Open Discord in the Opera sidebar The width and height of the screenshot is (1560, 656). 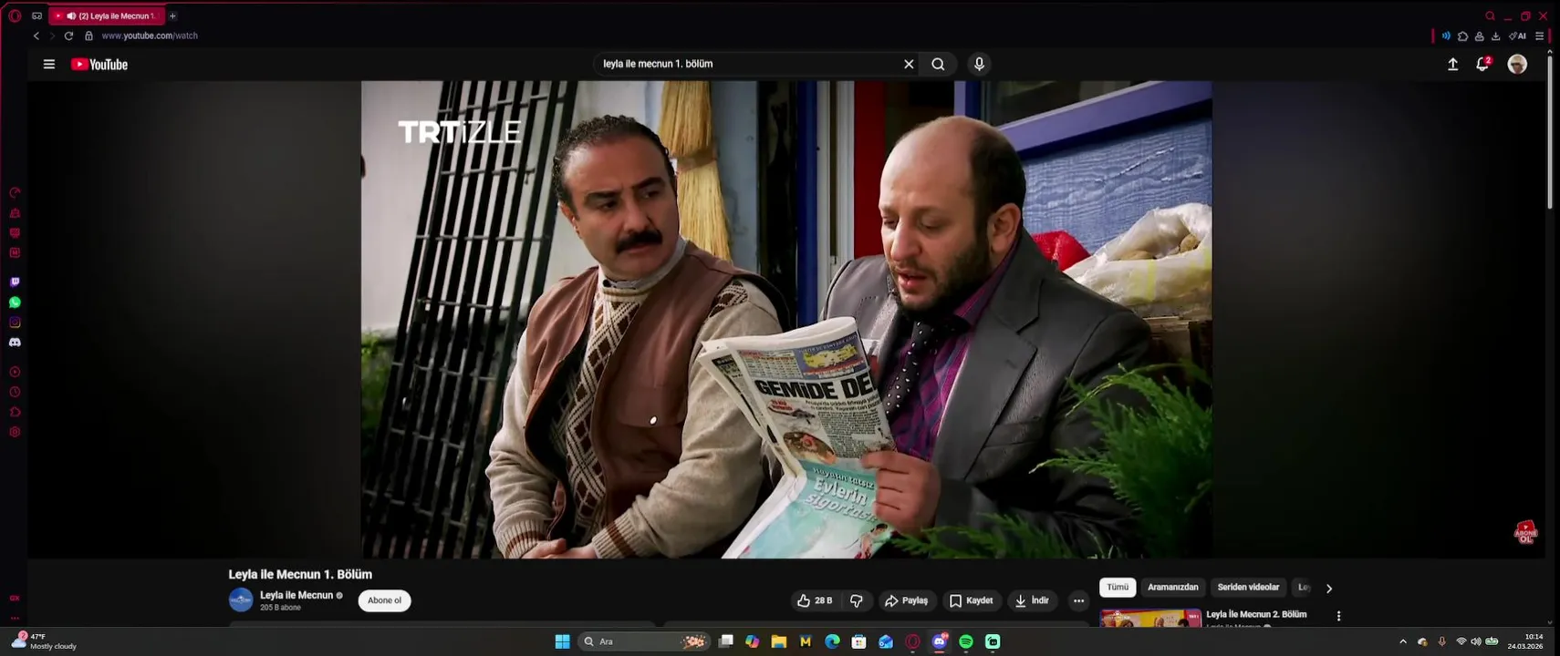pos(15,343)
